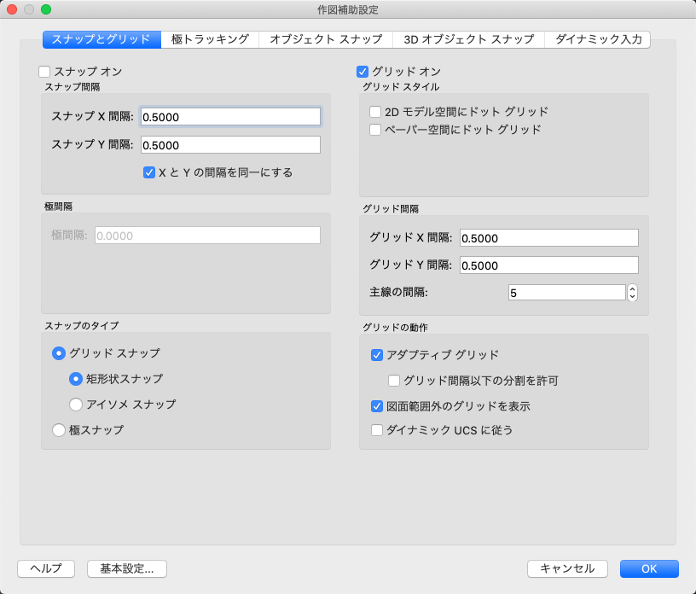696x594 pixels.
Task: Switch to the 極トラッキング tab
Action: [210, 39]
